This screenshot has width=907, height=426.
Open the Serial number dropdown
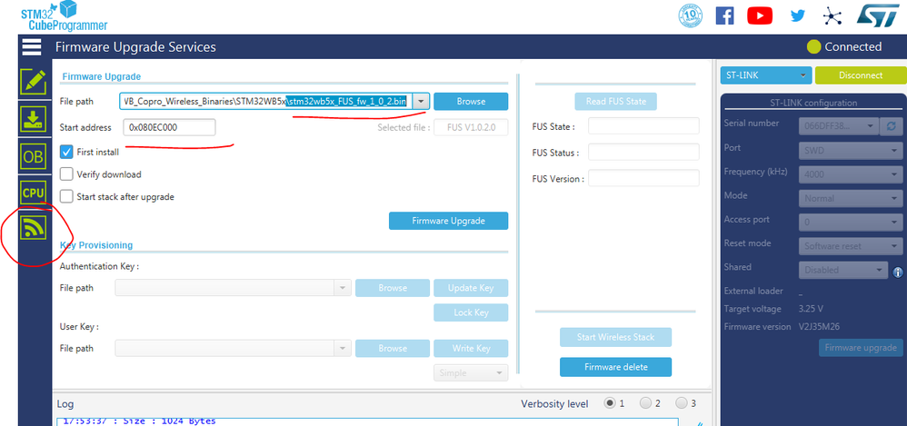(839, 126)
